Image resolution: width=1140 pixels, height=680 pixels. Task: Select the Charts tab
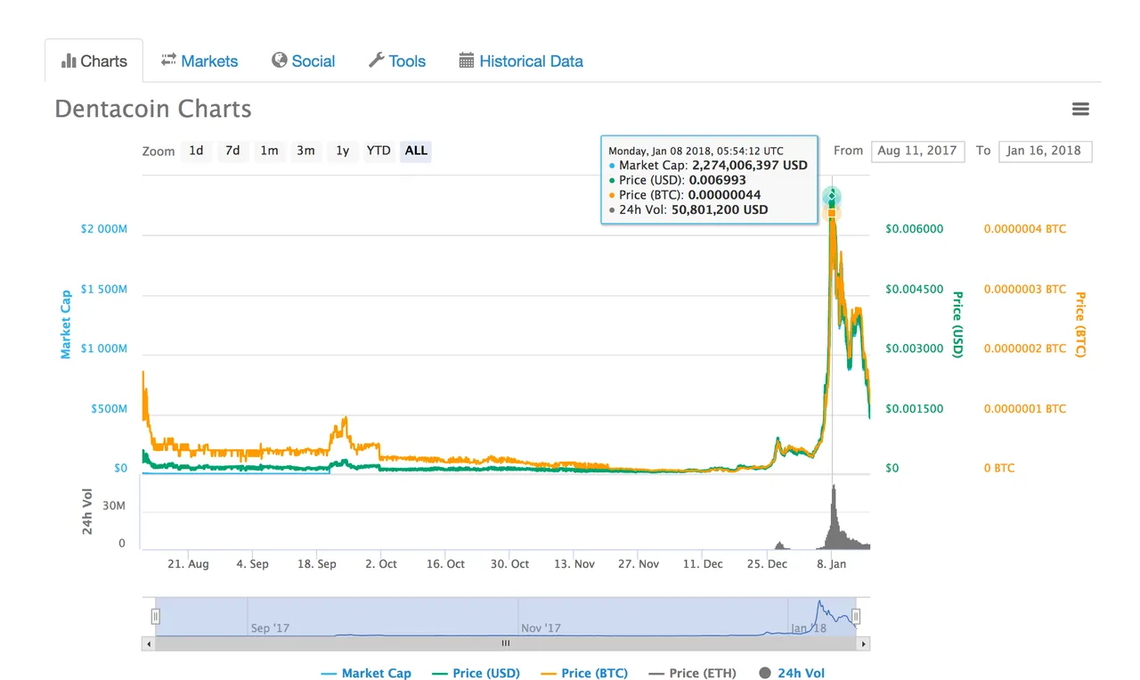(x=94, y=61)
